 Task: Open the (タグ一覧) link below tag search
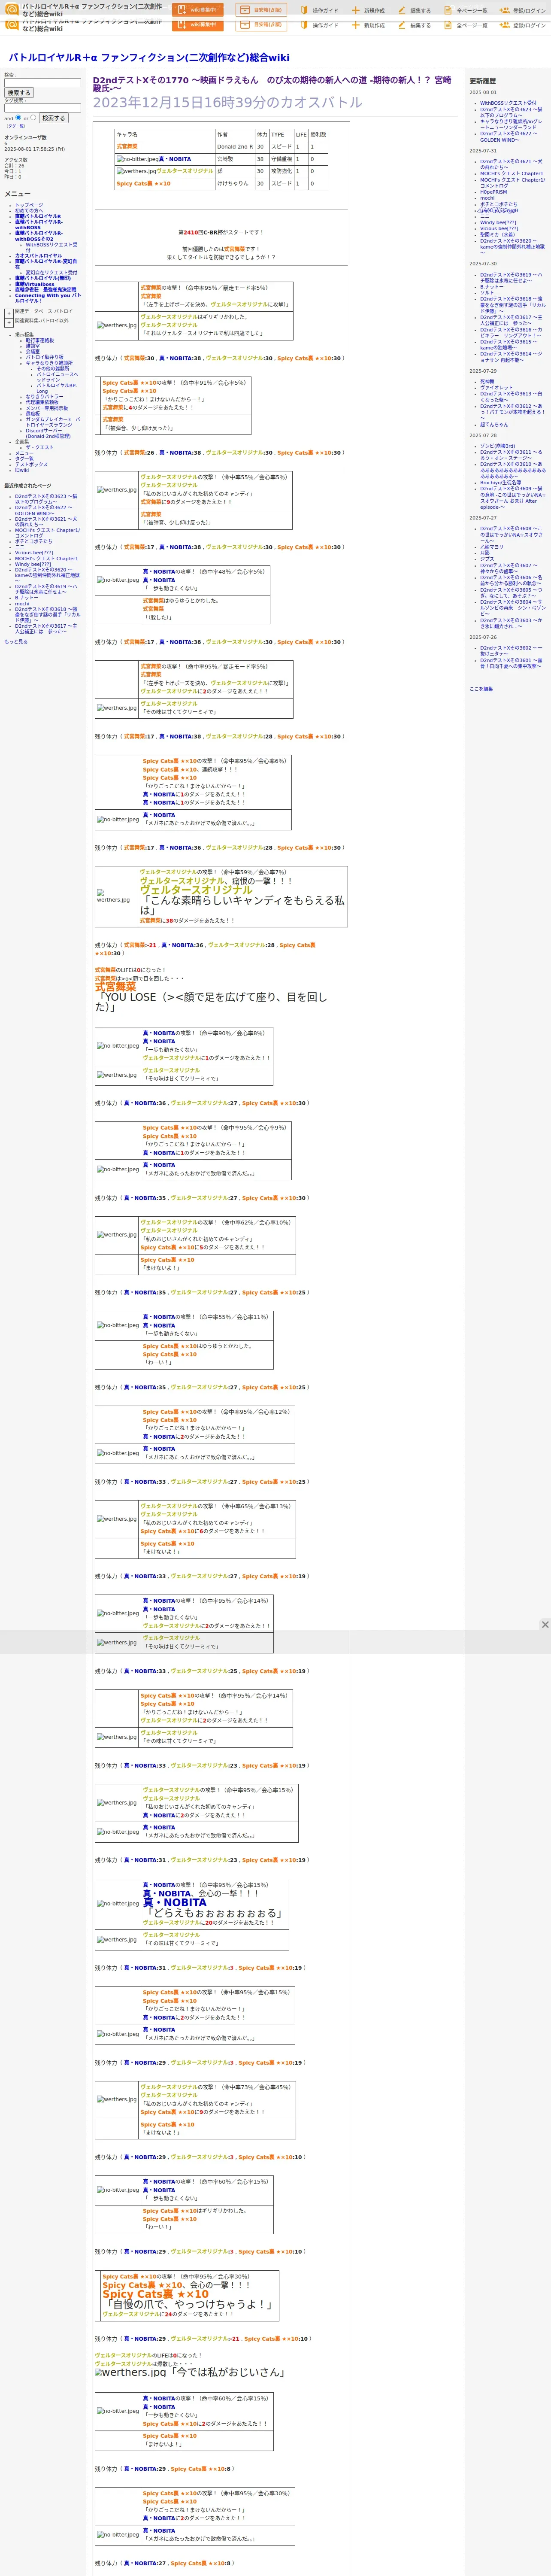point(16,126)
